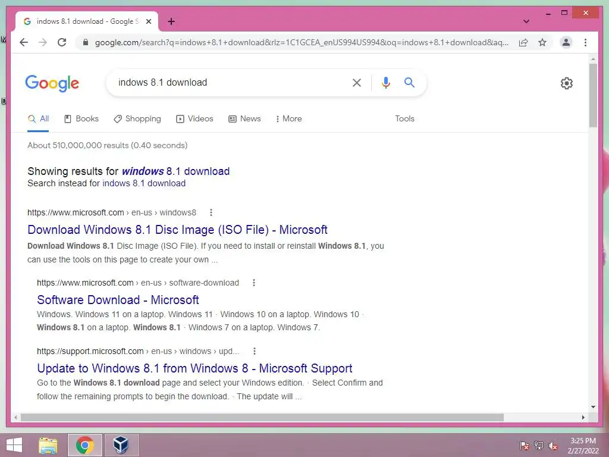Click Chrome icon in taskbar

point(84,445)
